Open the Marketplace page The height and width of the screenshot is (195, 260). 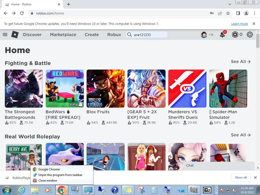63,35
